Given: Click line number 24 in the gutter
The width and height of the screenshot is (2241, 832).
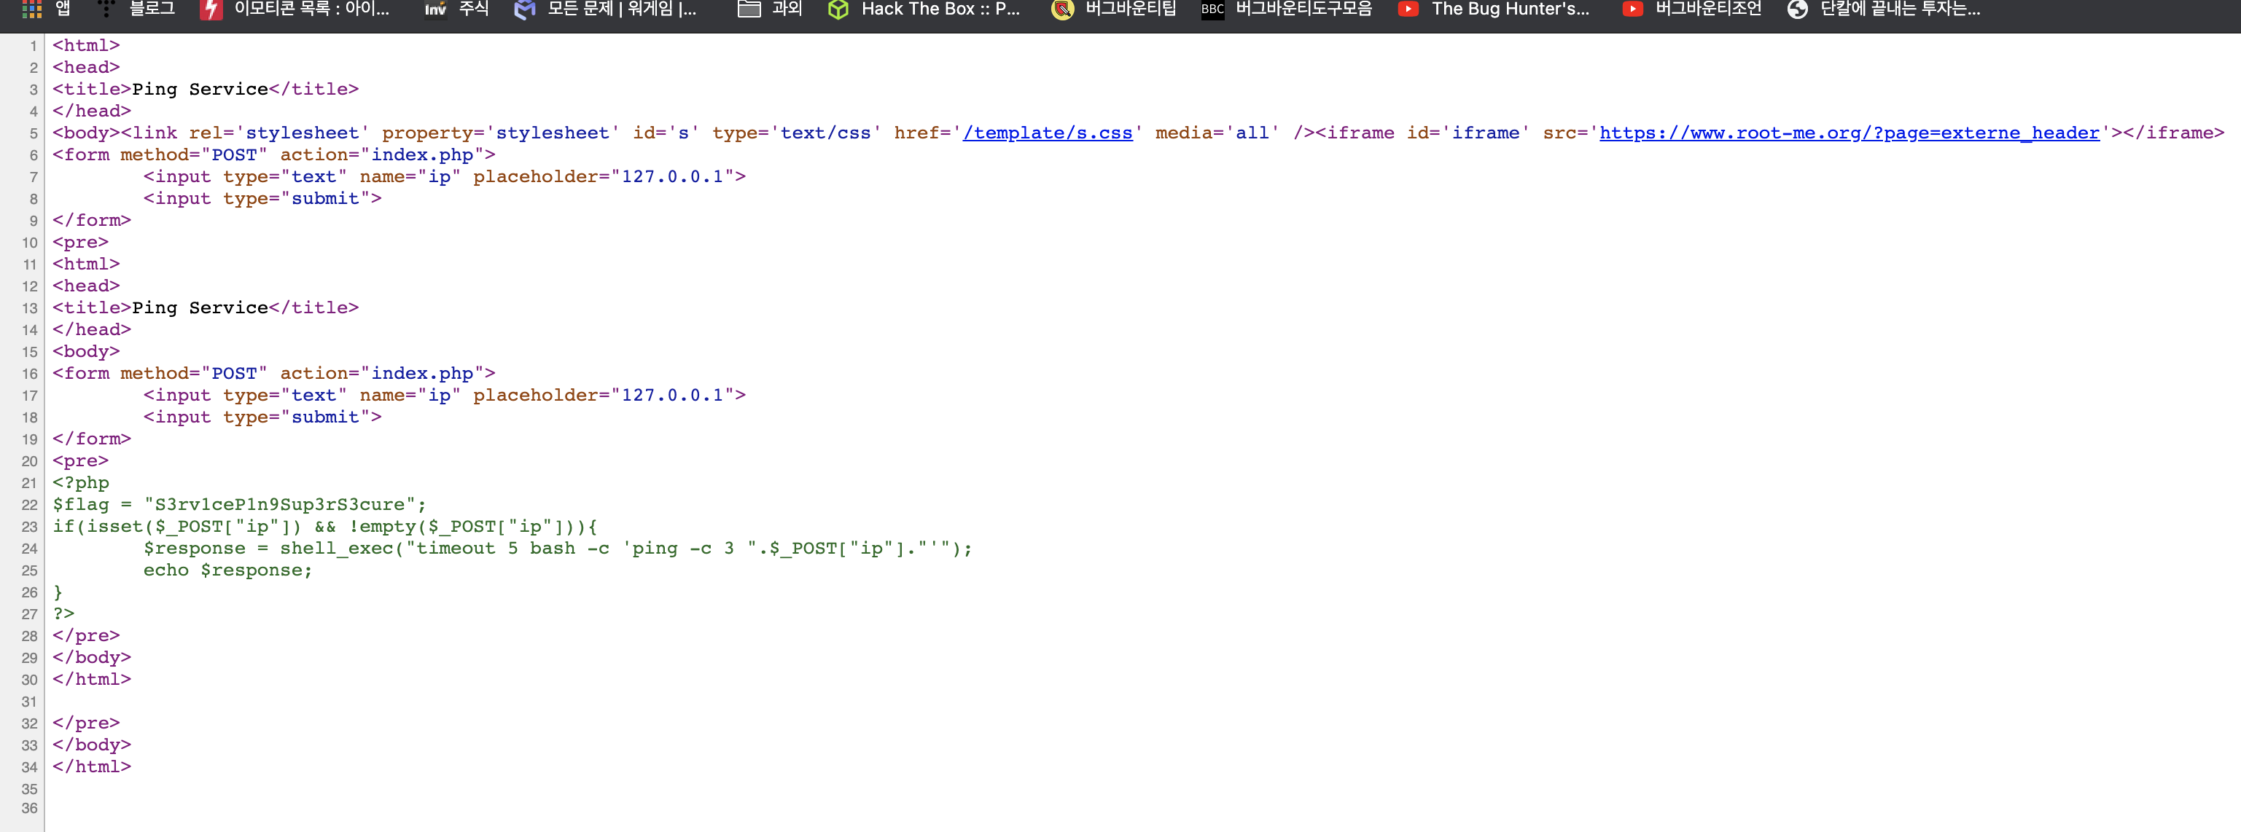Looking at the screenshot, I should click(x=30, y=549).
